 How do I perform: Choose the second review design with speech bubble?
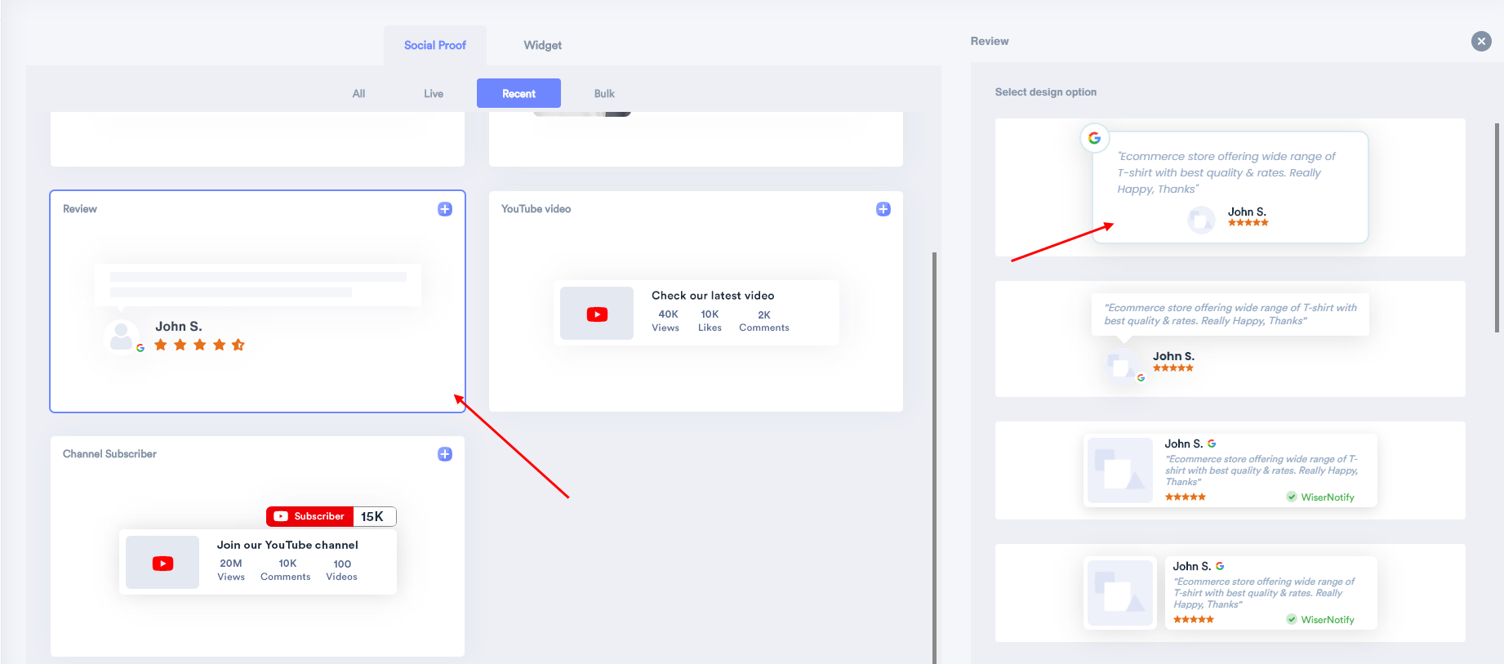pyautogui.click(x=1230, y=339)
